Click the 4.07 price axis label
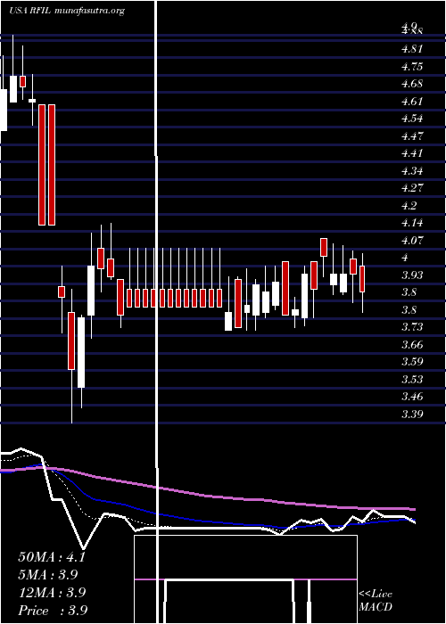Viewport: 446px width, 624px height. click(412, 241)
